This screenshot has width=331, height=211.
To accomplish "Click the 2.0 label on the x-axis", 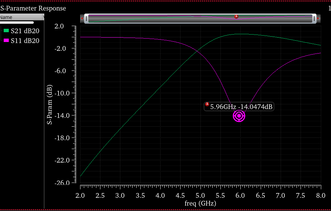I will (80, 195).
